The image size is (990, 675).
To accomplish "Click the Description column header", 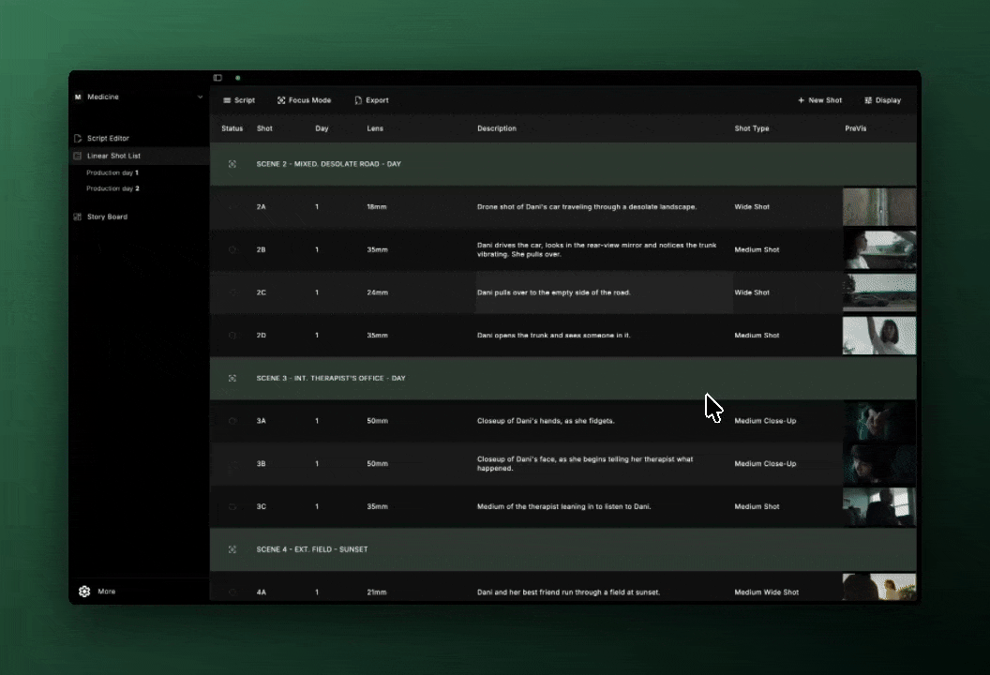I will pos(497,128).
